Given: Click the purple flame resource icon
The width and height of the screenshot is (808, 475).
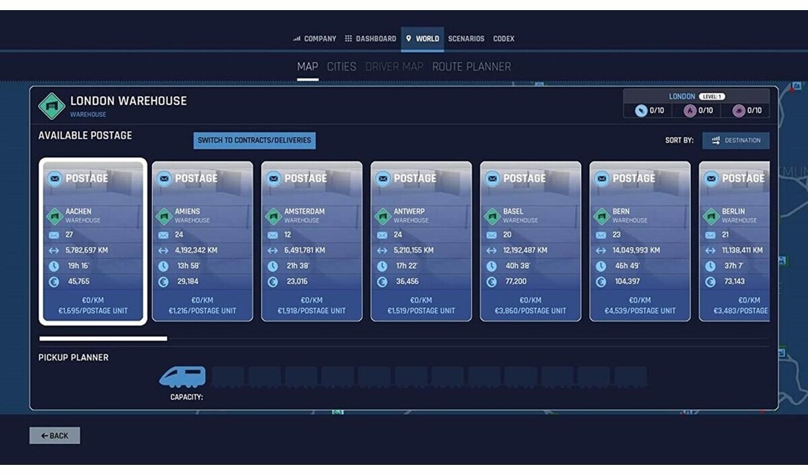Looking at the screenshot, I should [x=689, y=110].
